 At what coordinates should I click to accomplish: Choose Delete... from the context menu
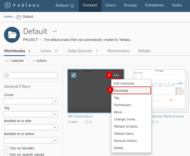point(131,148)
